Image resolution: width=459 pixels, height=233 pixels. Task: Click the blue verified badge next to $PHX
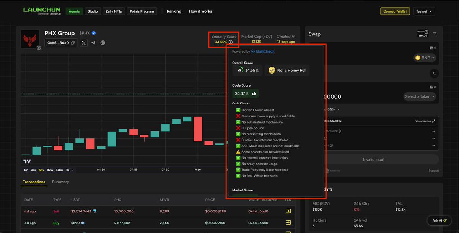[x=94, y=33]
